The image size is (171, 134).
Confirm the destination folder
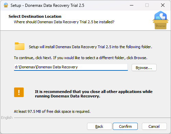pos(125,126)
